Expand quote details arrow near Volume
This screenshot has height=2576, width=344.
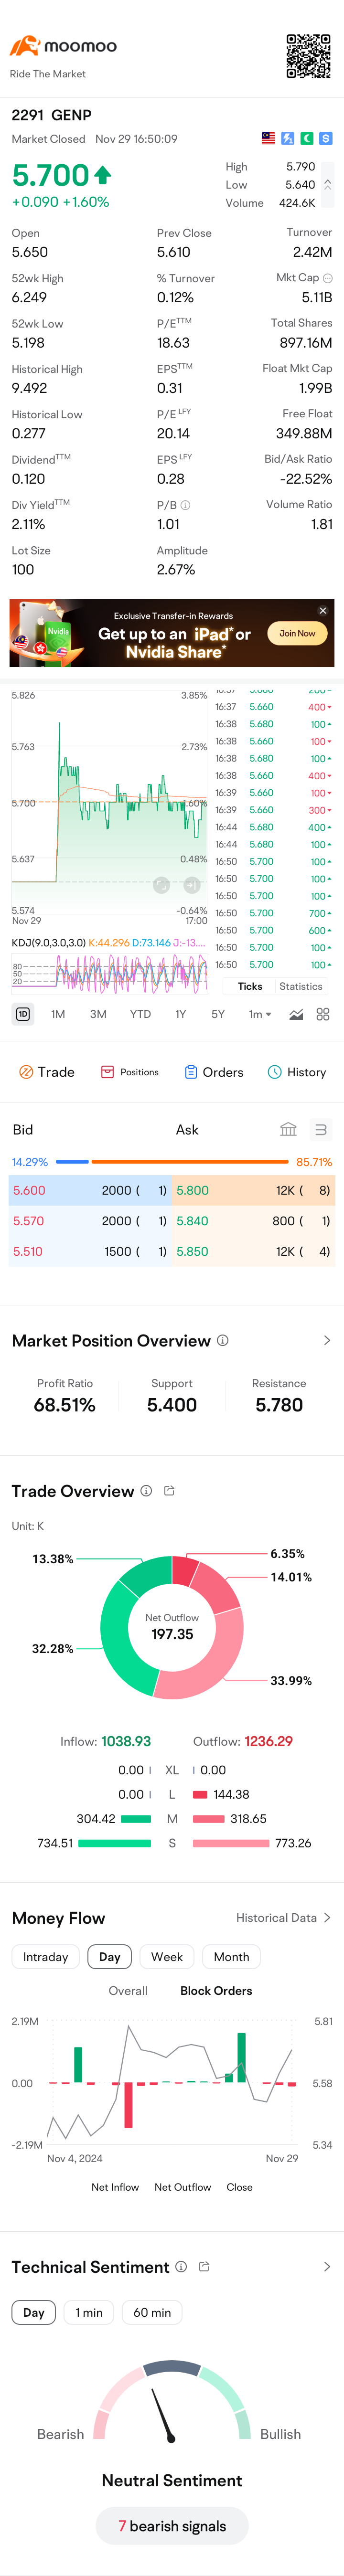pyautogui.click(x=327, y=185)
